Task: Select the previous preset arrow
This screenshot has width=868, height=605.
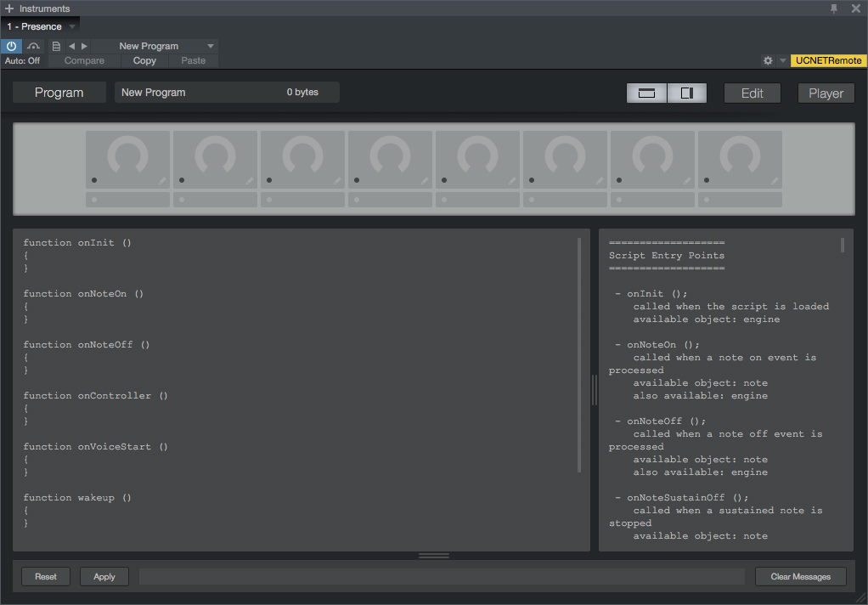Action: pos(71,46)
